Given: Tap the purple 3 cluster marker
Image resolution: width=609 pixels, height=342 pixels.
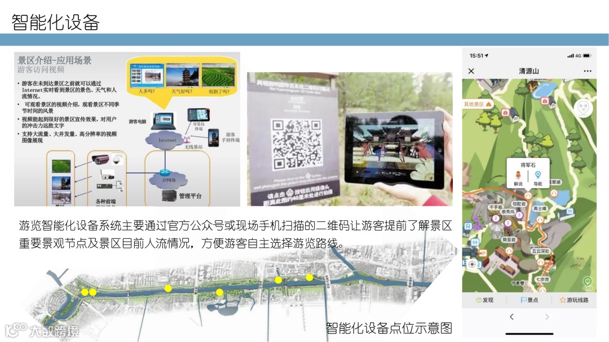Looking at the screenshot, I should click(519, 215).
